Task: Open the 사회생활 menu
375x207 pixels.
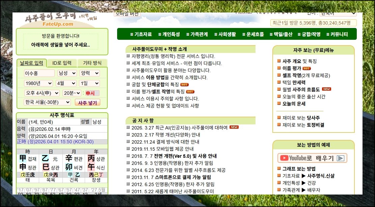Action: pyautogui.click(x=225, y=34)
